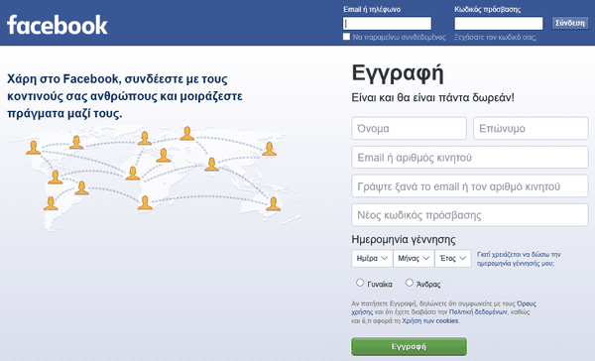Open Ξεχάσατε τον κωδικό σας link

(495, 38)
